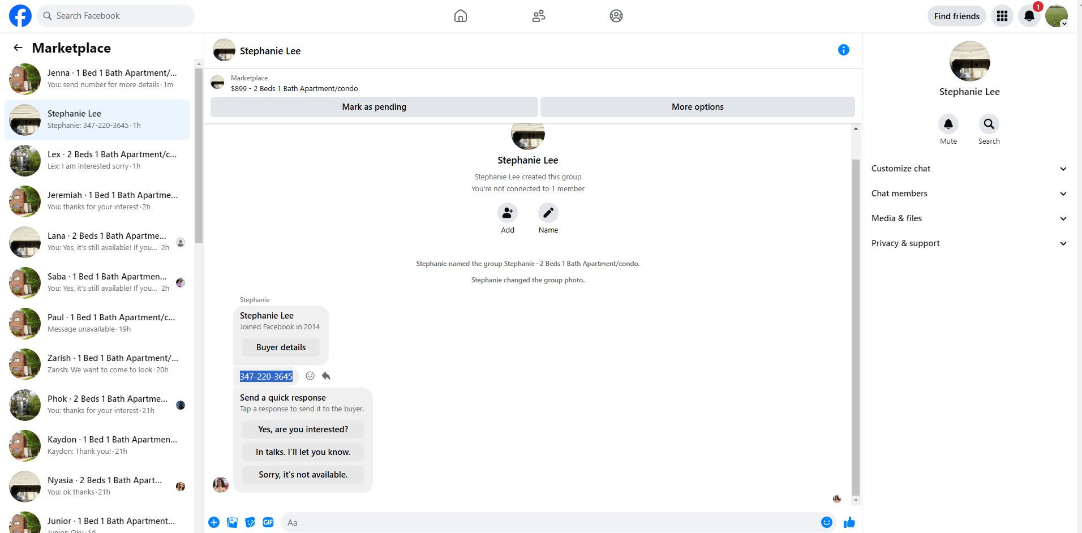Screen dimensions: 1082x533
Task: Send quick reply 'Yes, are you interested?'
Action: click(x=303, y=429)
